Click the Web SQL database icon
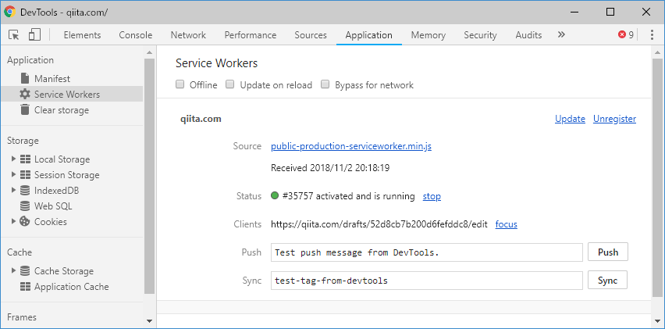Screen dimensions: 665x329 (25, 206)
